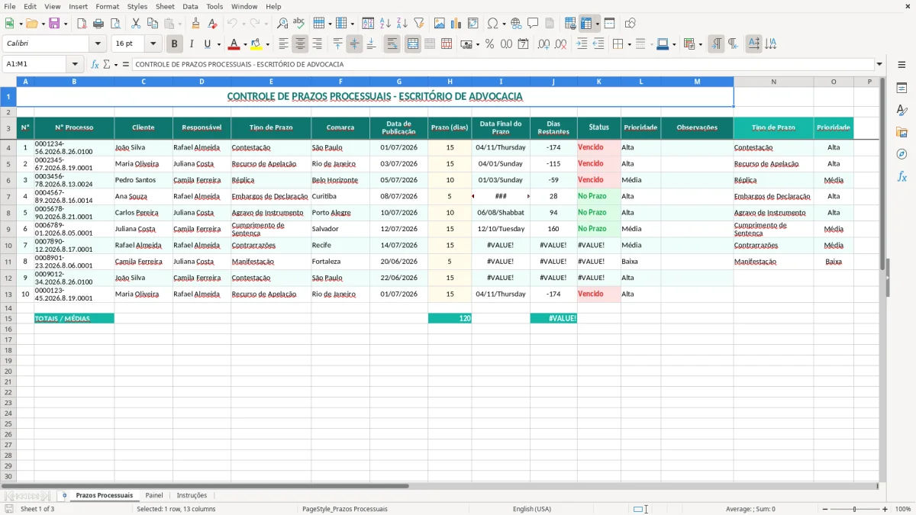
Task: Toggle Align Right
Action: point(317,44)
